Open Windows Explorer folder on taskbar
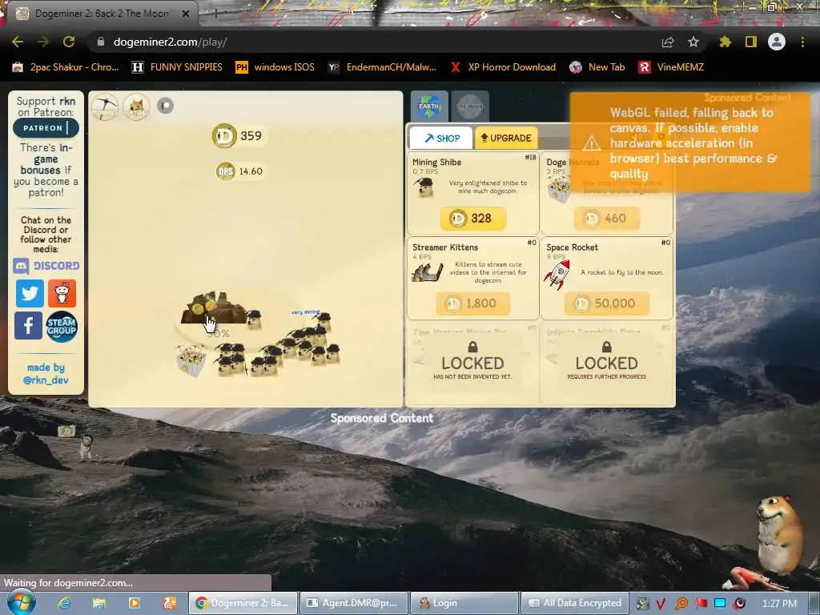 pos(99,603)
